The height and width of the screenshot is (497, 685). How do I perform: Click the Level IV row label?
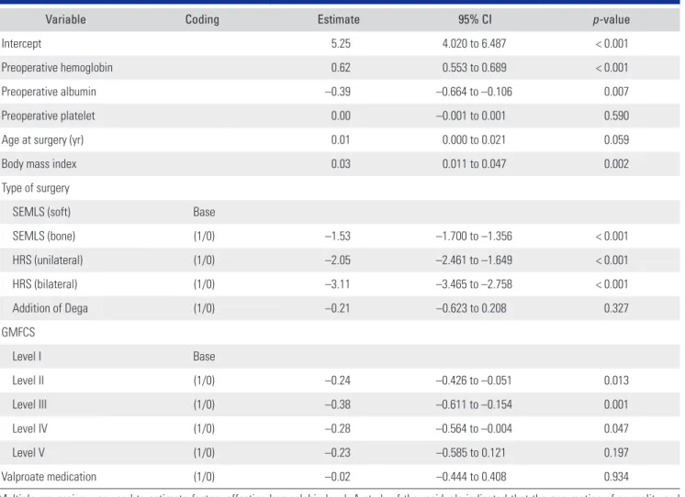(29, 428)
